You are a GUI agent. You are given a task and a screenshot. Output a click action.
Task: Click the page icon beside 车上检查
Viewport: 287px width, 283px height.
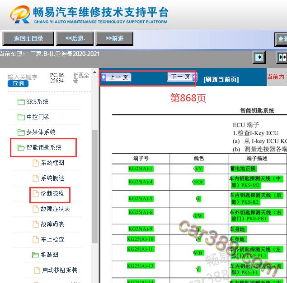[x=36, y=240]
